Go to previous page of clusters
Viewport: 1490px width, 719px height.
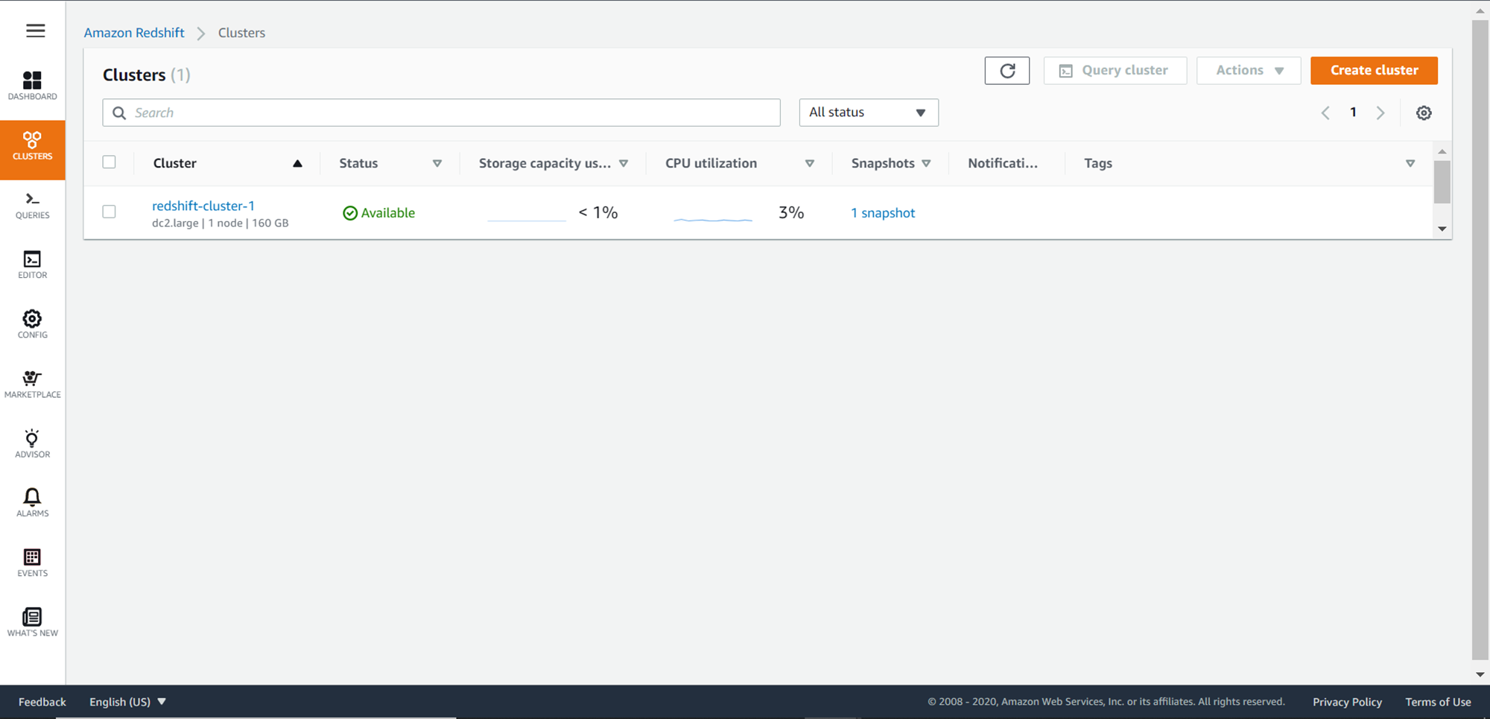tap(1325, 113)
